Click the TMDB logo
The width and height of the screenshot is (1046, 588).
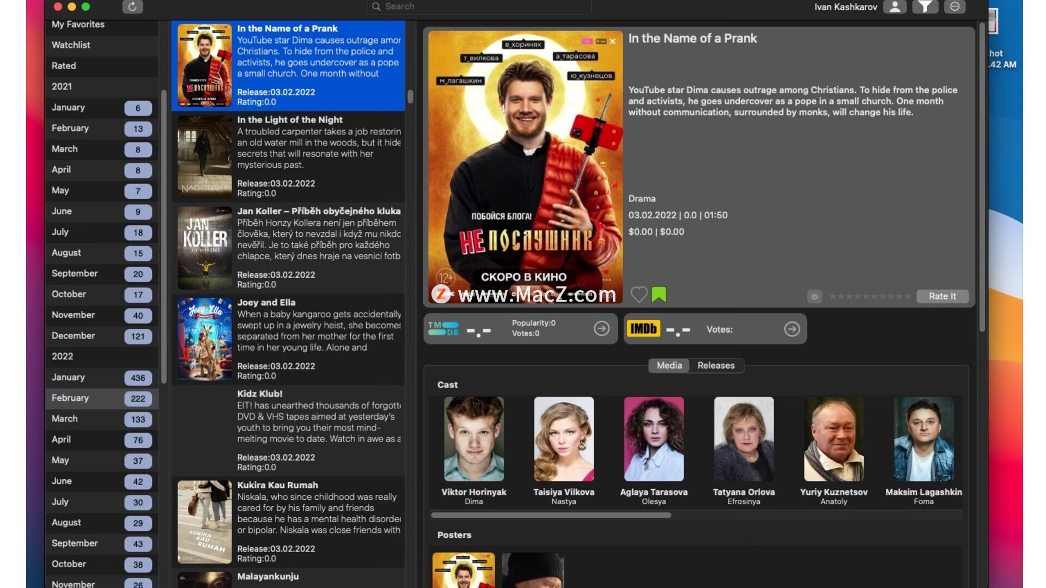point(443,328)
